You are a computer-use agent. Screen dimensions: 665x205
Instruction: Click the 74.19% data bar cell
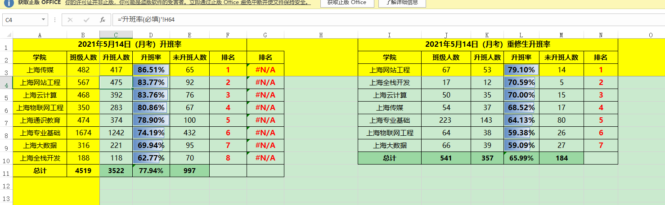coord(151,133)
